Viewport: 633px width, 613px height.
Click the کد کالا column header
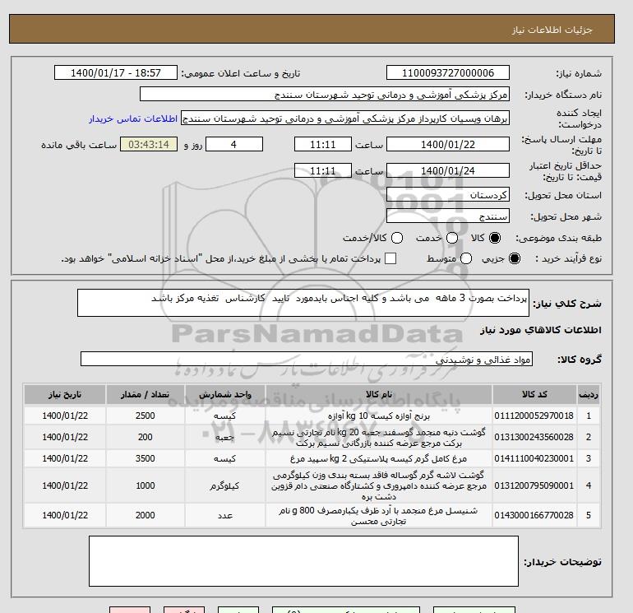pyautogui.click(x=534, y=394)
